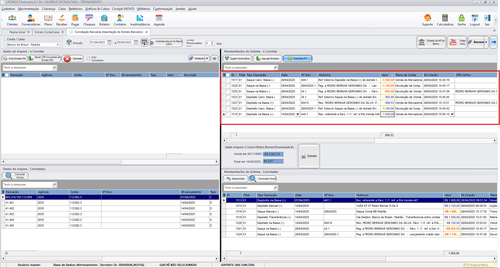This screenshot has height=268, width=500.
Task: Check row ID 1517 checkbox
Action: 228,80
